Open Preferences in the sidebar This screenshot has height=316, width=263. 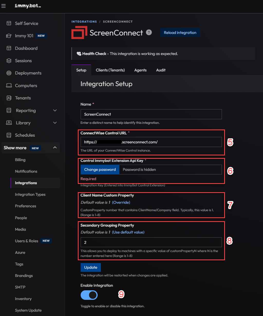[26, 206]
